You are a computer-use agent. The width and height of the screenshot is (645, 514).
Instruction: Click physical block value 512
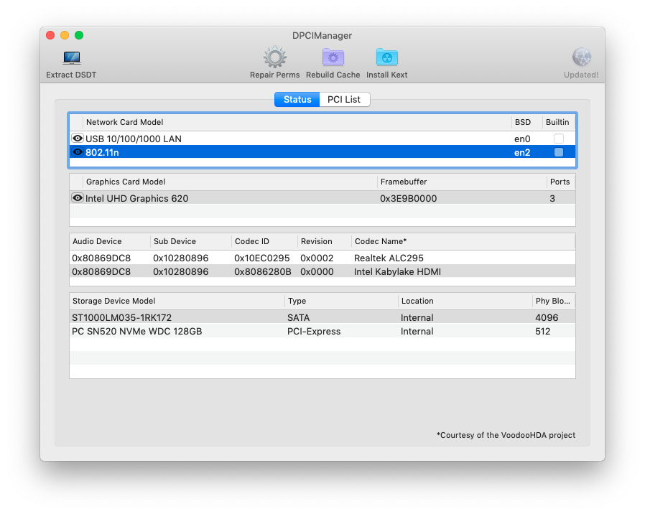[542, 332]
